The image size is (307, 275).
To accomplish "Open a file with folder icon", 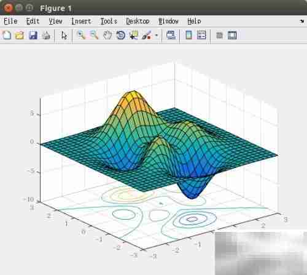I will pos(20,35).
